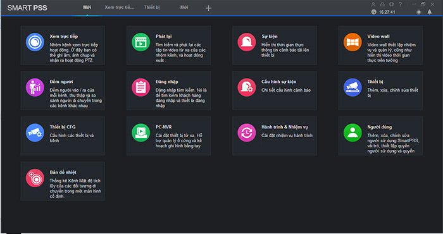This screenshot has height=234, width=443.
Task: Click the Chi tiết cấu hình cảnh báo description
Action: 286,90
